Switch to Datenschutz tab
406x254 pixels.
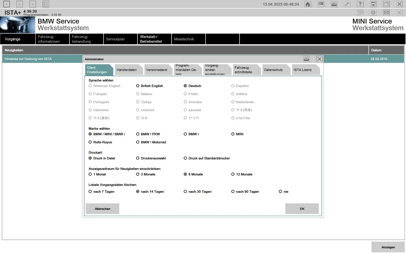(276, 70)
